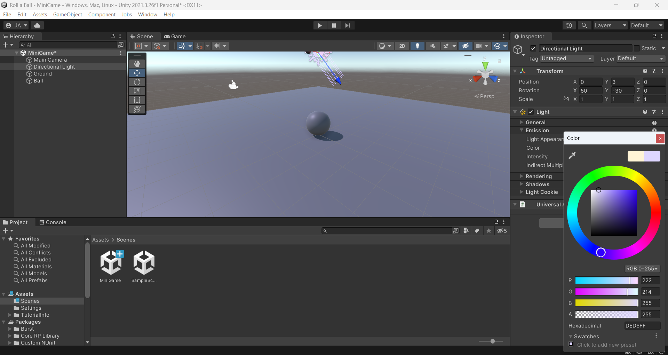
Task: Click the saturation brightness color square
Action: pyautogui.click(x=614, y=213)
